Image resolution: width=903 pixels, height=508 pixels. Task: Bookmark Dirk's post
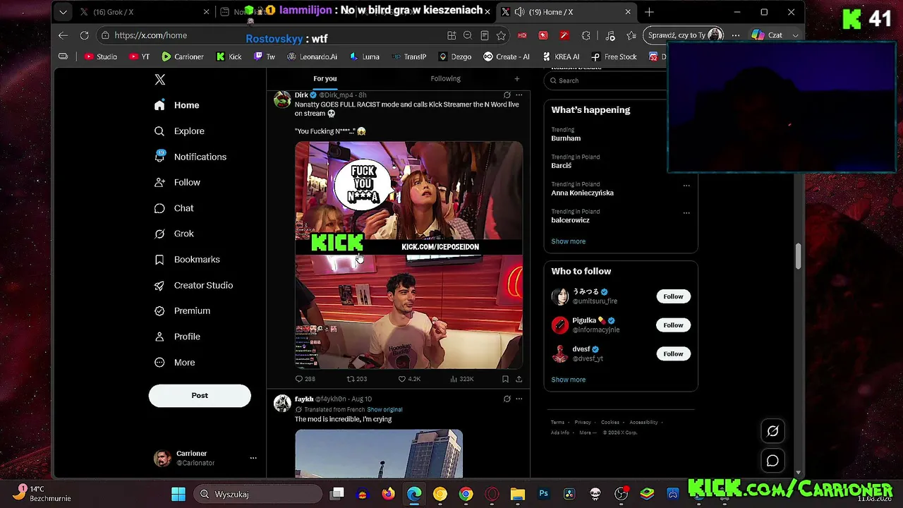pos(505,379)
